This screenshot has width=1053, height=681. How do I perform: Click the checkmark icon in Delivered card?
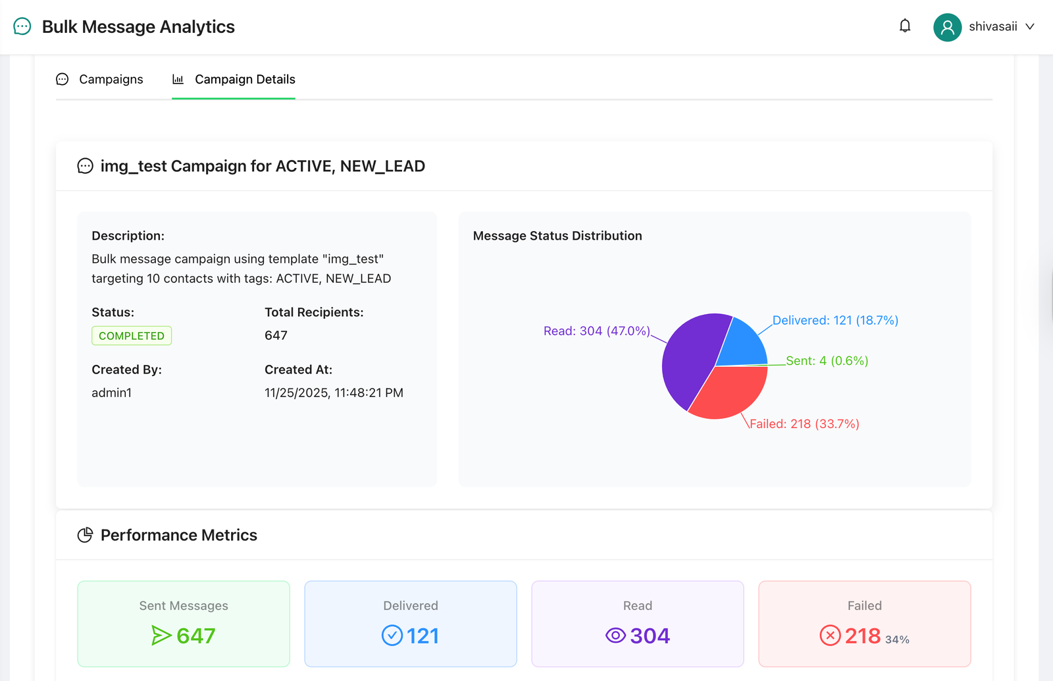click(x=392, y=636)
